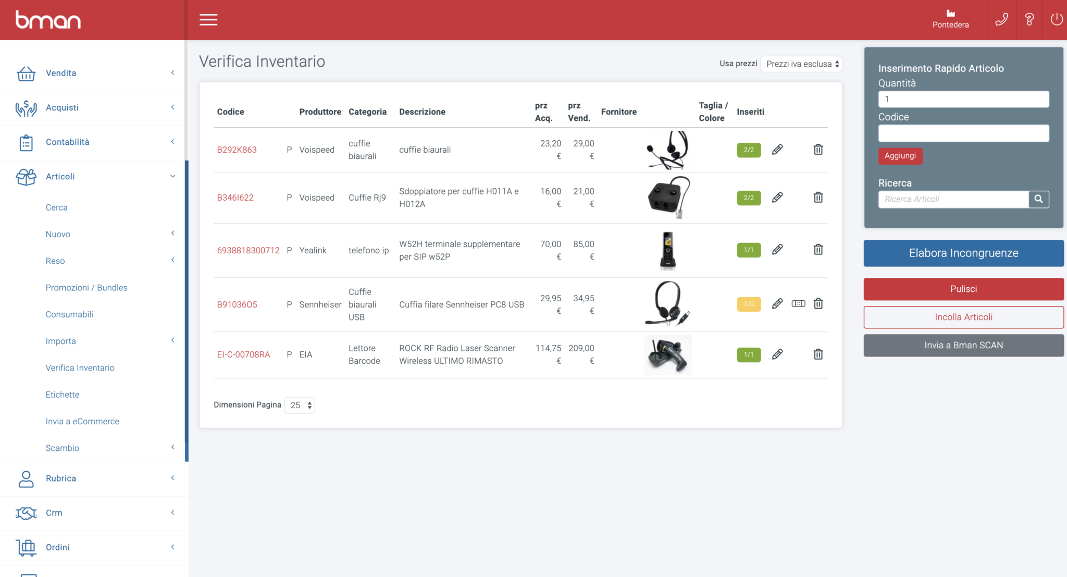1067x577 pixels.
Task: Click the Incolla Articoli button
Action: (963, 317)
